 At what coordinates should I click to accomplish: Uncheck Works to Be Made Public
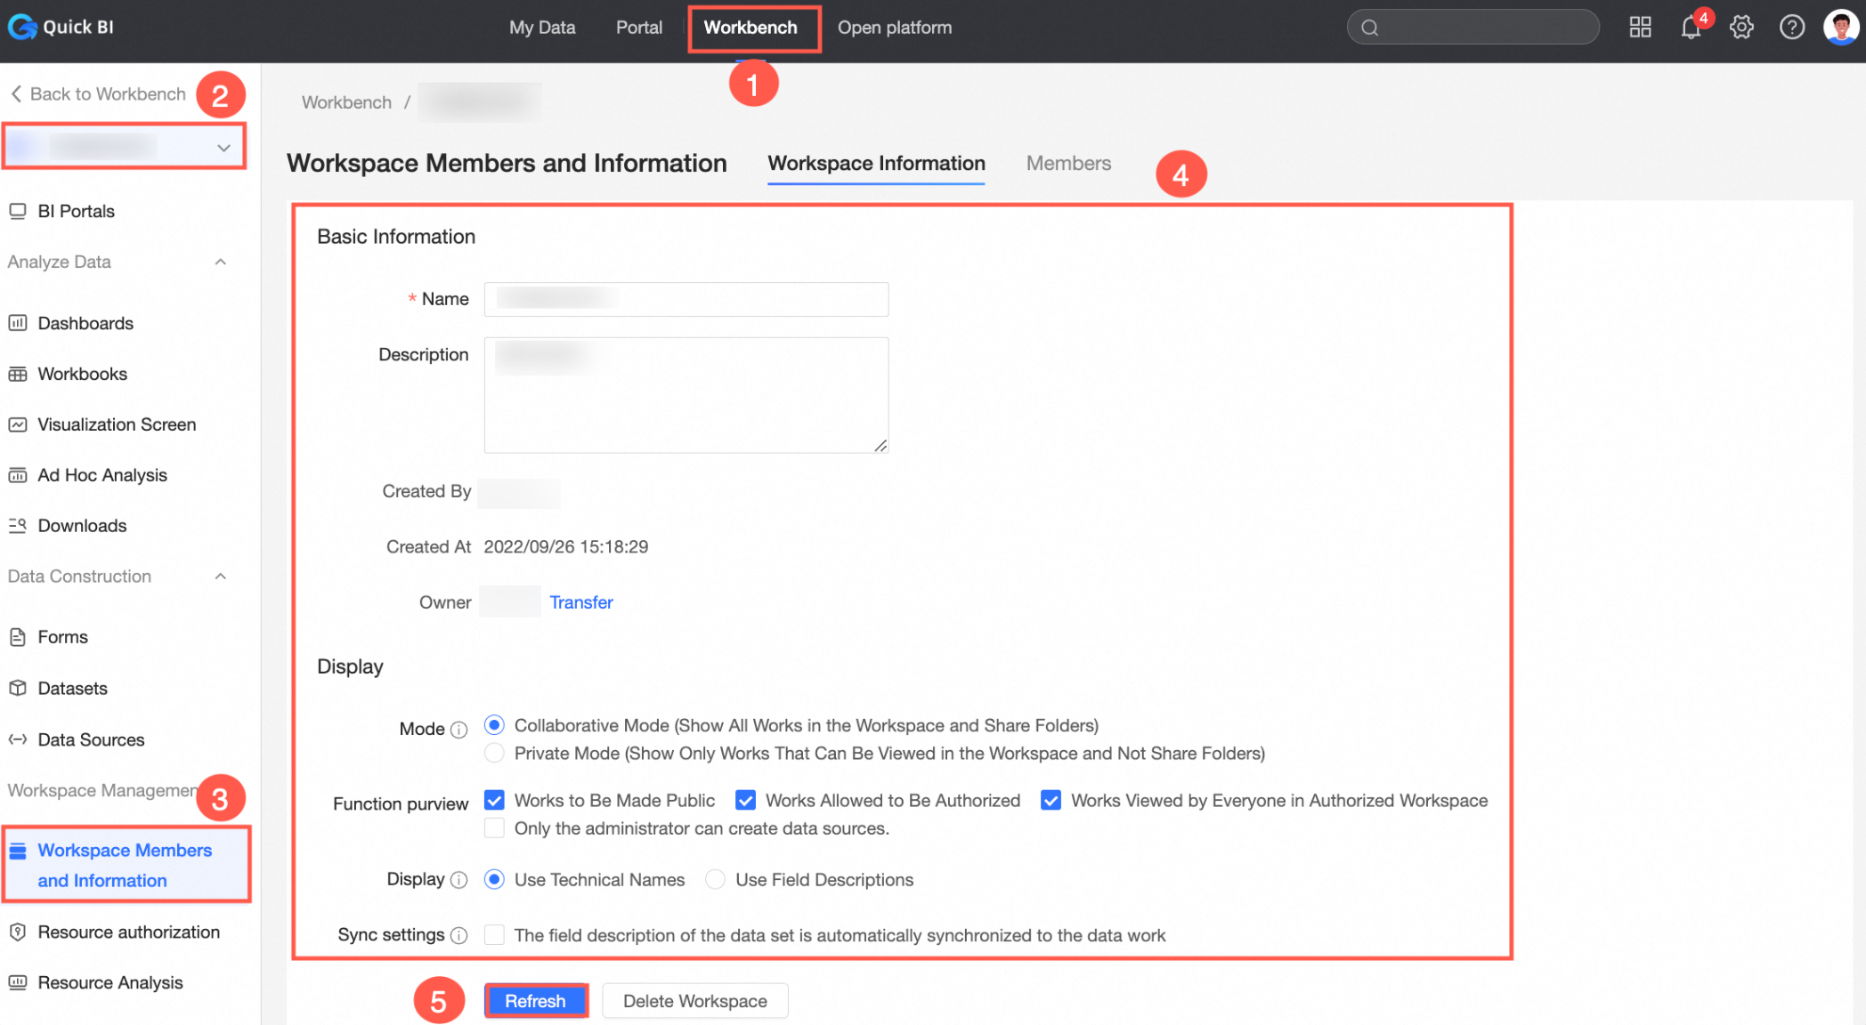[x=494, y=800]
